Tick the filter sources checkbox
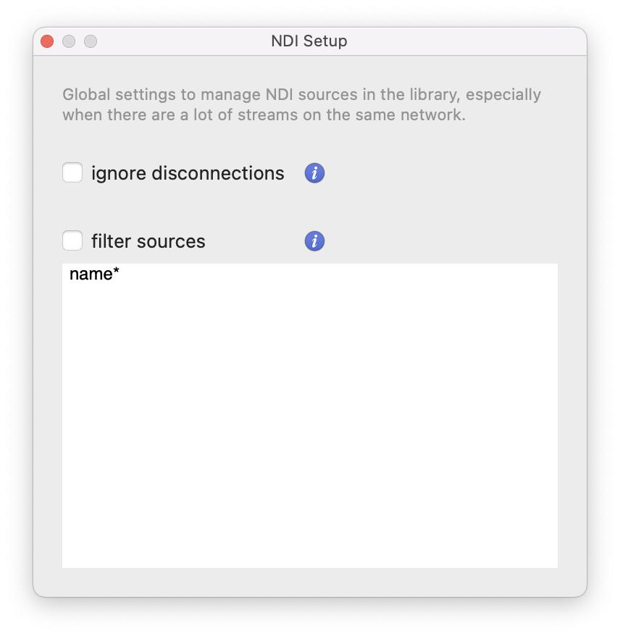Image resolution: width=620 pixels, height=636 pixels. [x=72, y=240]
